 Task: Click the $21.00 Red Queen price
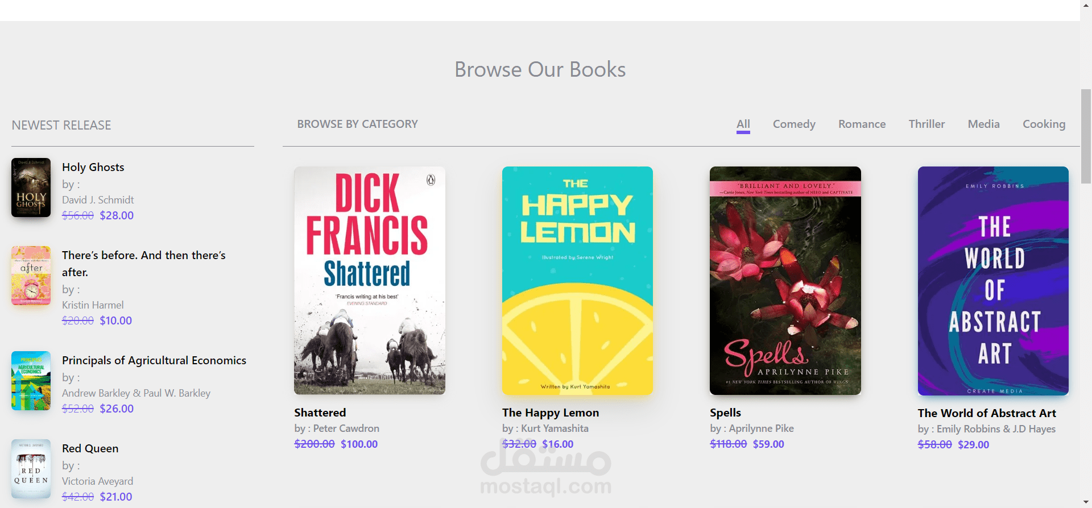coord(115,497)
